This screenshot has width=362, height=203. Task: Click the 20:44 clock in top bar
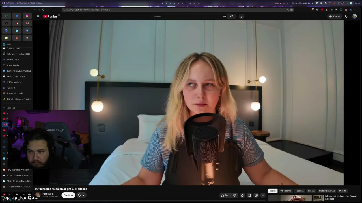[358, 3]
